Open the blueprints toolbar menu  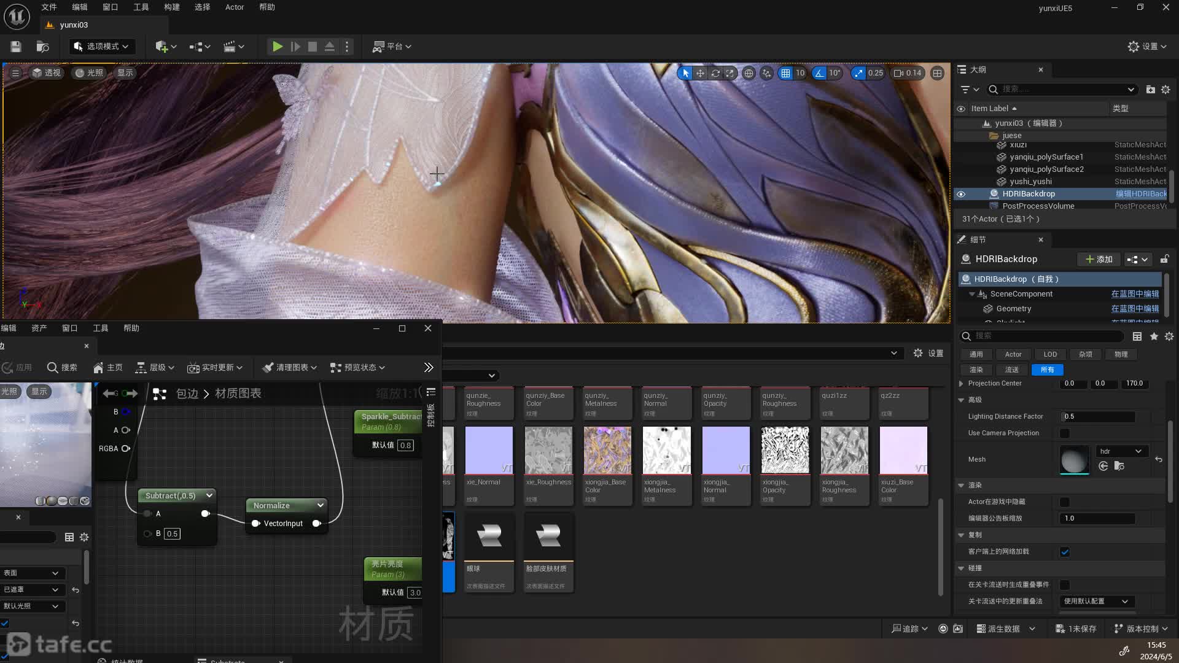coord(200,47)
